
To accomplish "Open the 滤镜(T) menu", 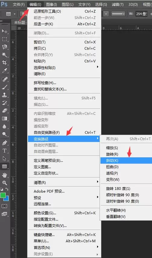I will point(118,5).
